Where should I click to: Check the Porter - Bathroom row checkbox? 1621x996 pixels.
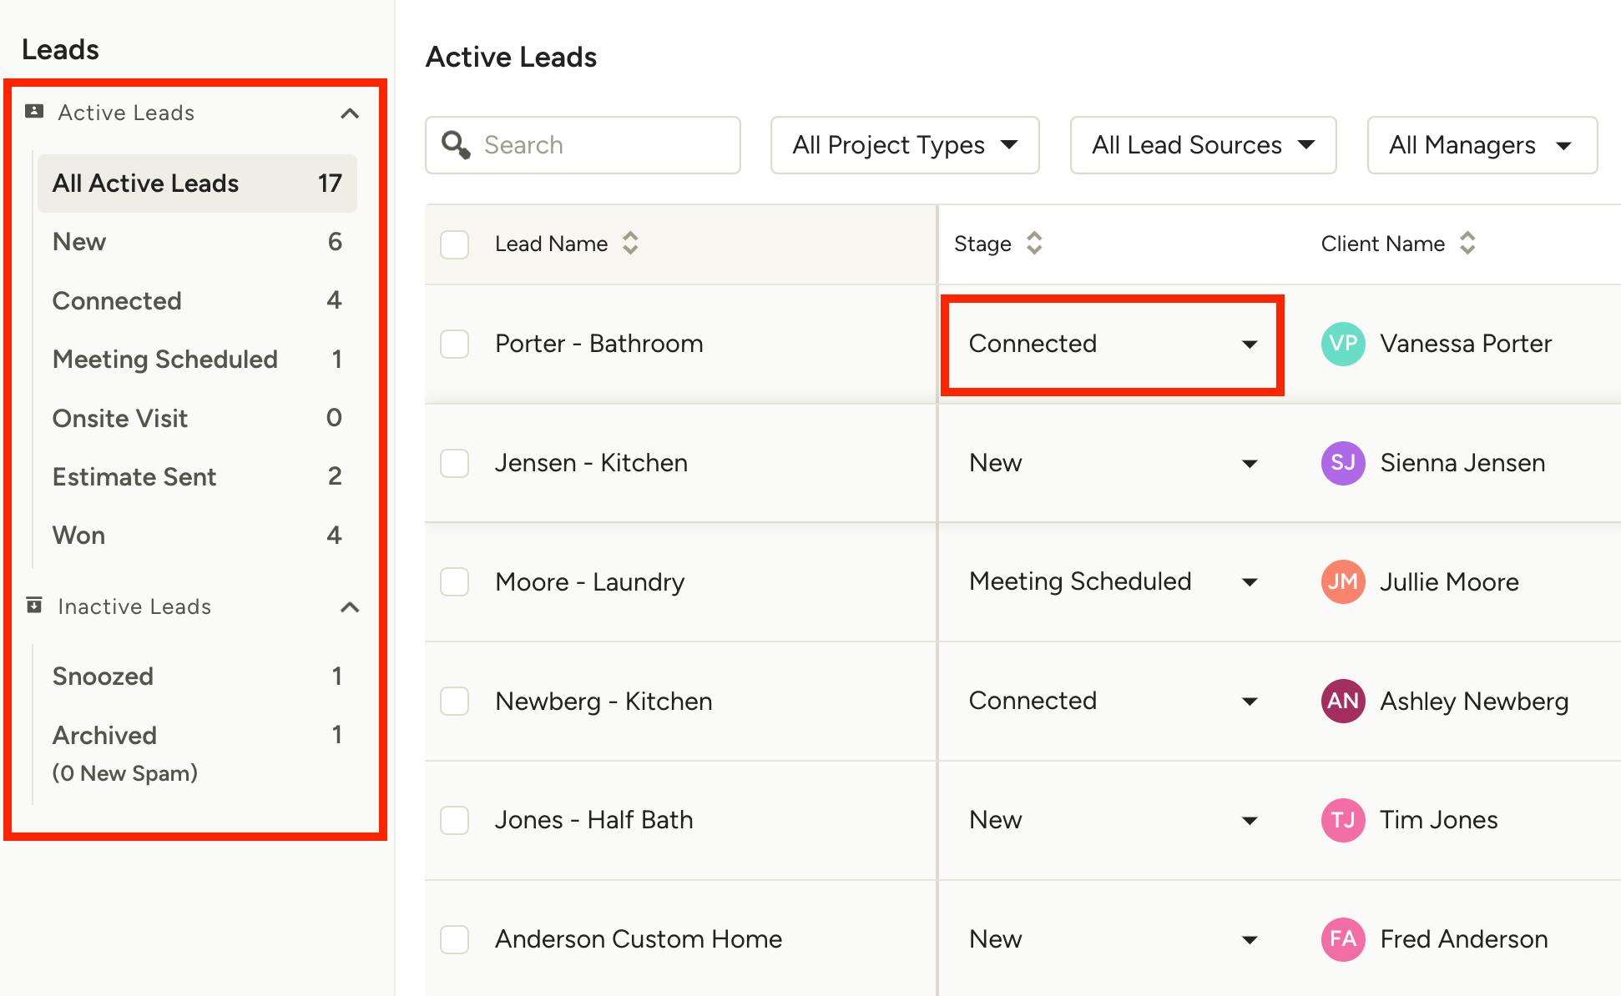pos(454,344)
